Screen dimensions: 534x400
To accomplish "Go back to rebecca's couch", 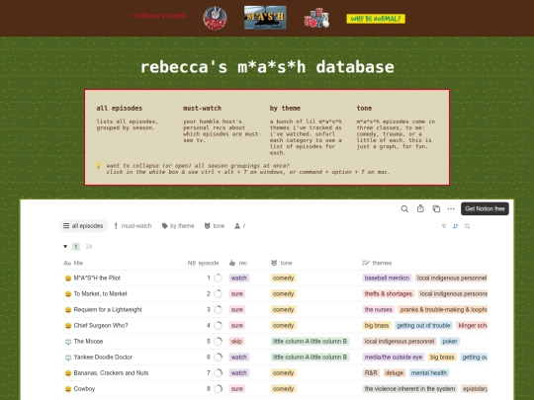I will 157,16.
